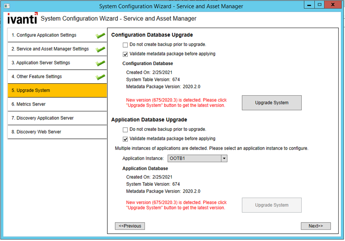Click the green checkmark beside Other Feature Settings

click(x=101, y=76)
